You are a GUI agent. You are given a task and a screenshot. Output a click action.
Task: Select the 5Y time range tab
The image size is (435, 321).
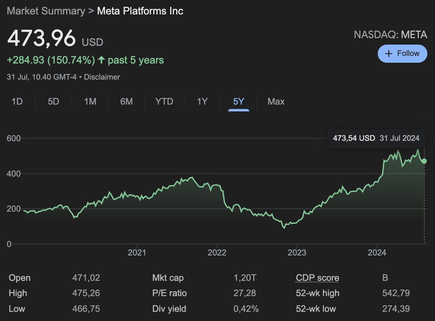pos(239,102)
